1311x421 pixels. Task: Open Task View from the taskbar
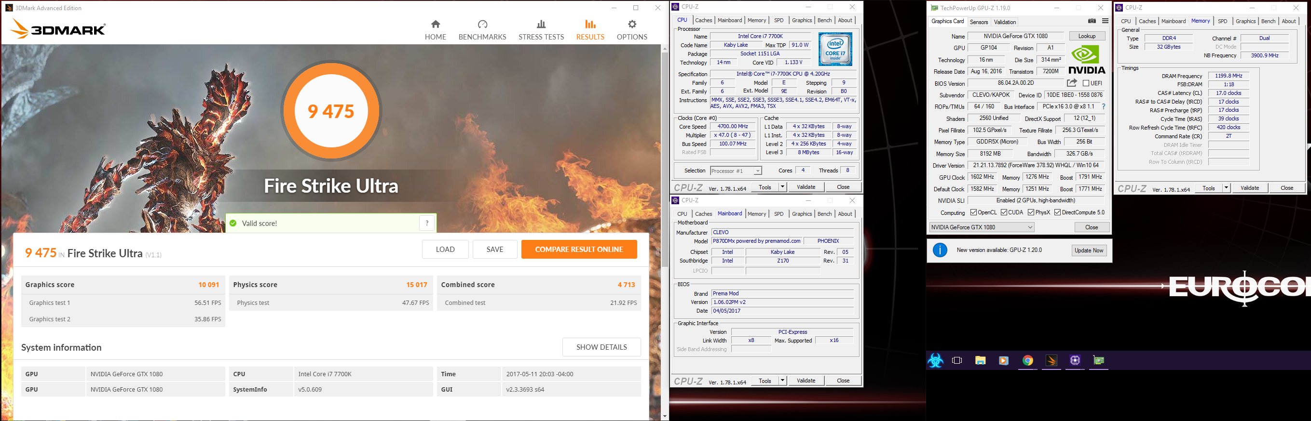click(957, 360)
